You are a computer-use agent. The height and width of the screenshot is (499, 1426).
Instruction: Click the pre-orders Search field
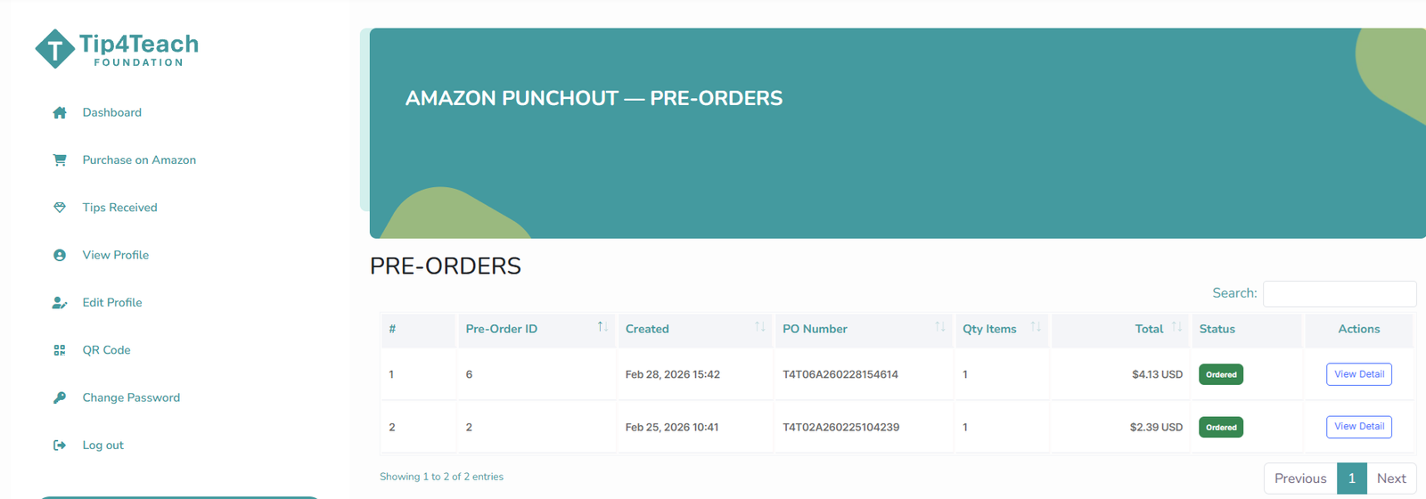click(1339, 293)
